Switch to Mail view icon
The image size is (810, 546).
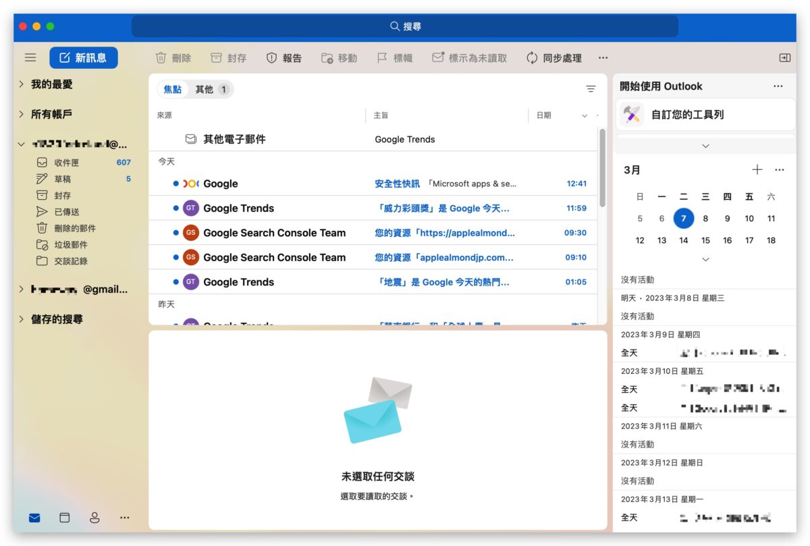[34, 518]
